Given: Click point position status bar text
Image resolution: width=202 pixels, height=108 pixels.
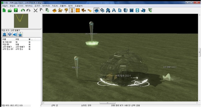Looking at the screenshot, I should tap(12, 105).
